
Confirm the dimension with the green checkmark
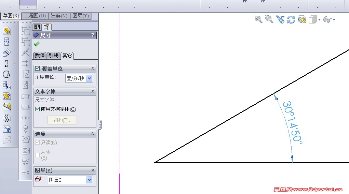pyautogui.click(x=37, y=44)
